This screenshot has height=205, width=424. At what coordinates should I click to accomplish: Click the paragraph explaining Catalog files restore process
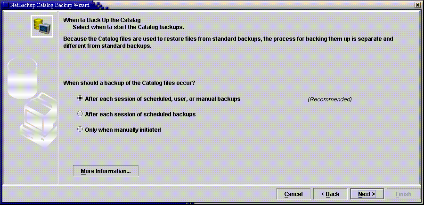click(228, 42)
